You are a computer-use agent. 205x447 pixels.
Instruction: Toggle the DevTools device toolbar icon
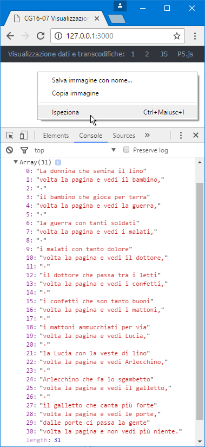coord(24,136)
